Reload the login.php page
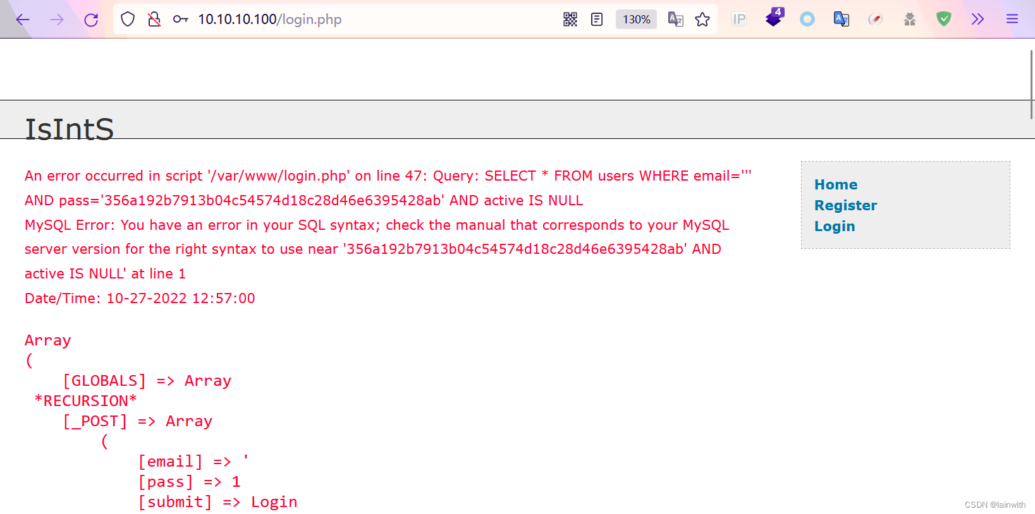1035x514 pixels. (91, 20)
